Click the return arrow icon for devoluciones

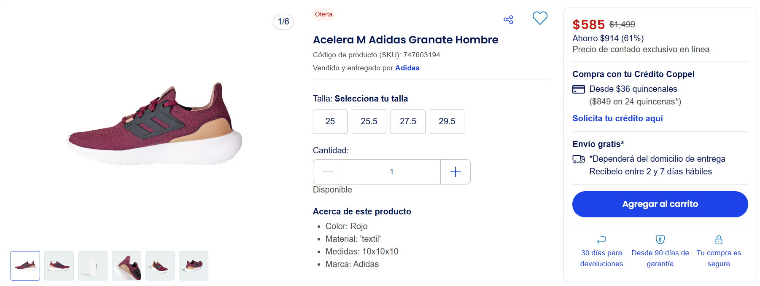point(601,240)
